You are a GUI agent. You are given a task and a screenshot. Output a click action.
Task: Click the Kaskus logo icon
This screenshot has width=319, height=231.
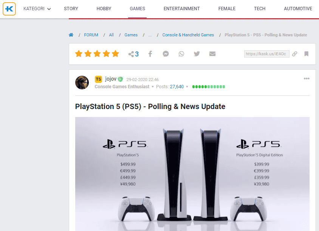[9, 9]
